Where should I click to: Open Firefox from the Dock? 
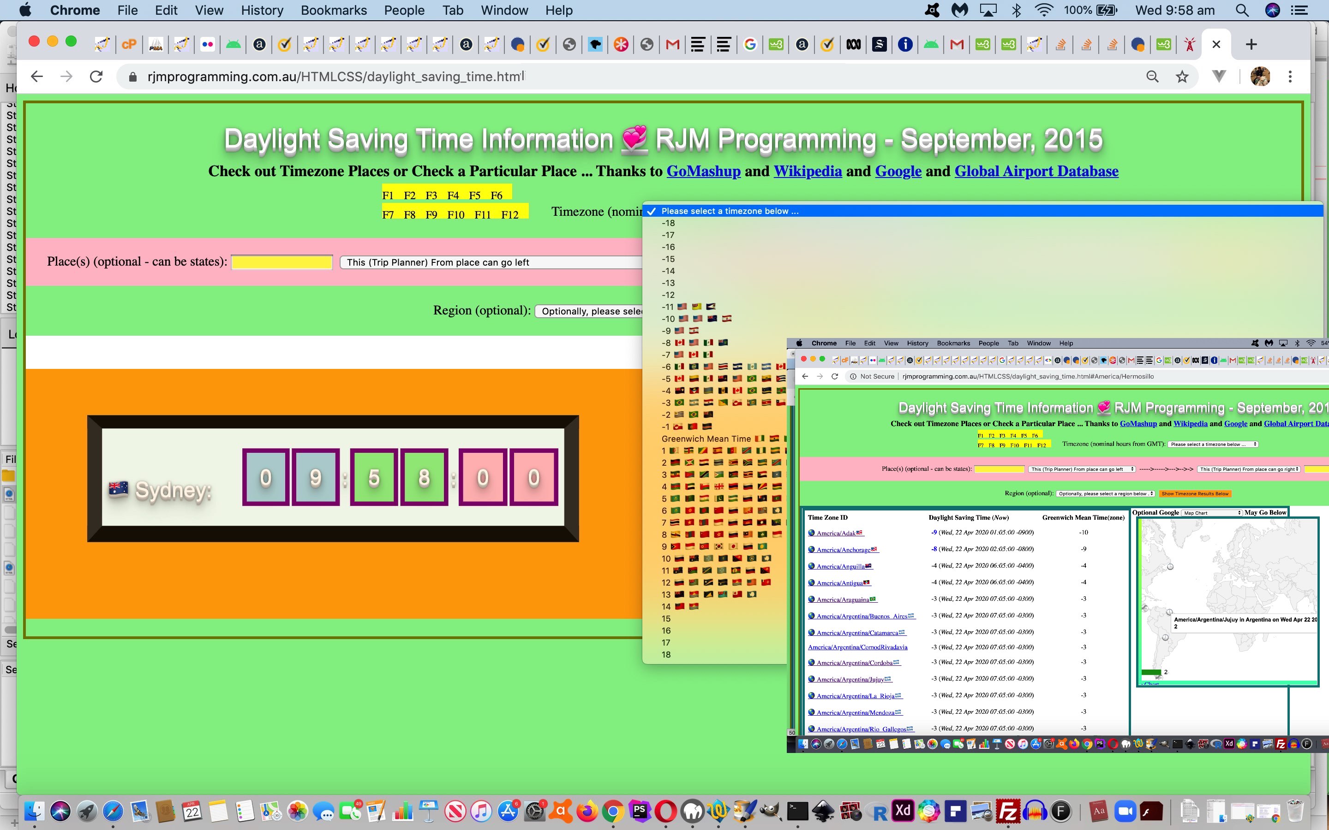point(587,811)
